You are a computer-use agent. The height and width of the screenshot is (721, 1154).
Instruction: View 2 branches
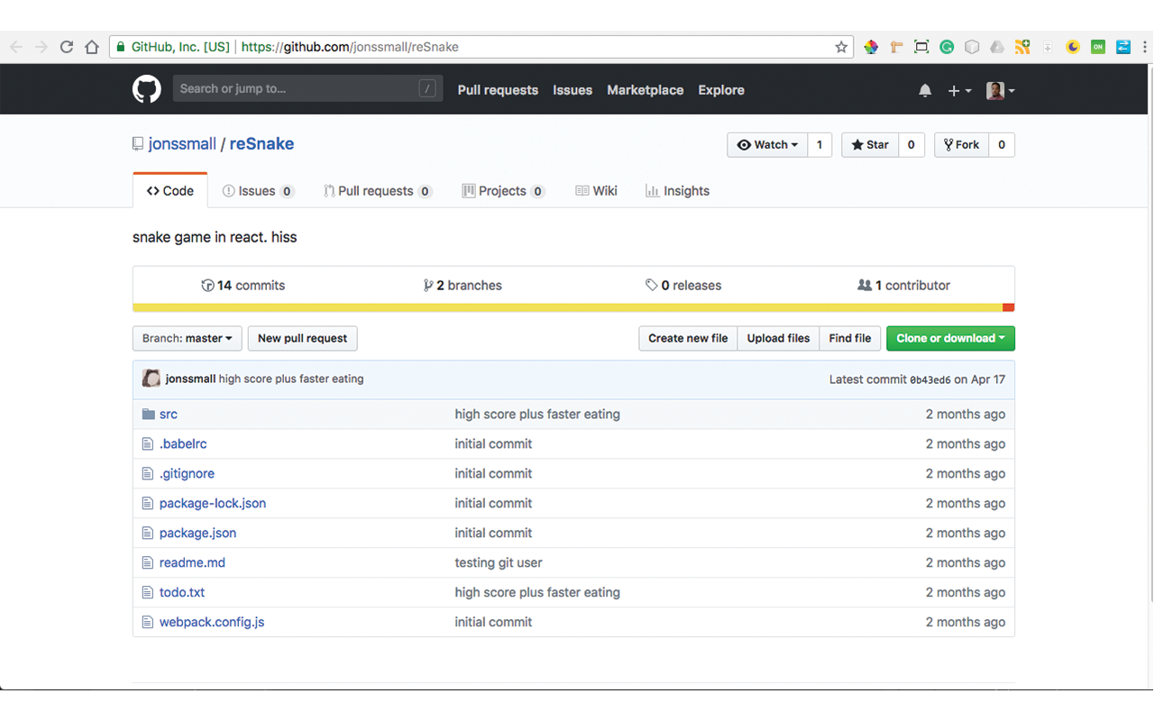point(463,286)
